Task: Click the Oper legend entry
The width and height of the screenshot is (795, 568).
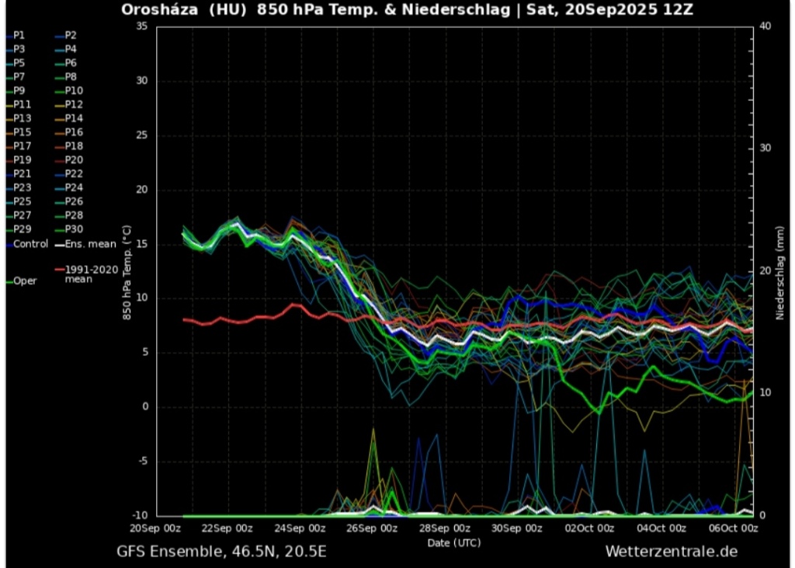Action: tap(24, 281)
